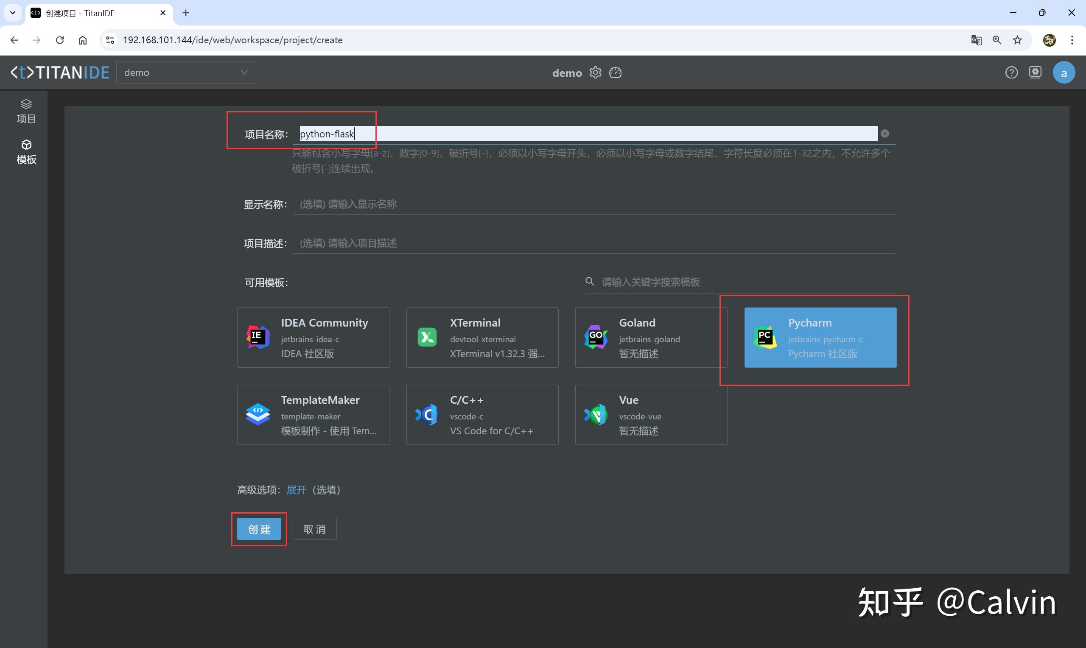Click the 创建 button
Viewport: 1086px width, 648px height.
(259, 529)
